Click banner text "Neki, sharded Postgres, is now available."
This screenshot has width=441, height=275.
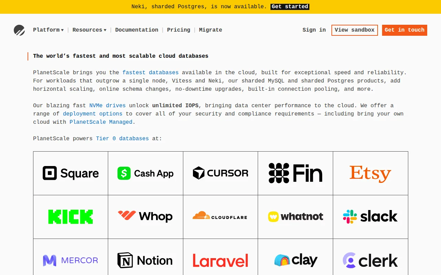point(199,7)
